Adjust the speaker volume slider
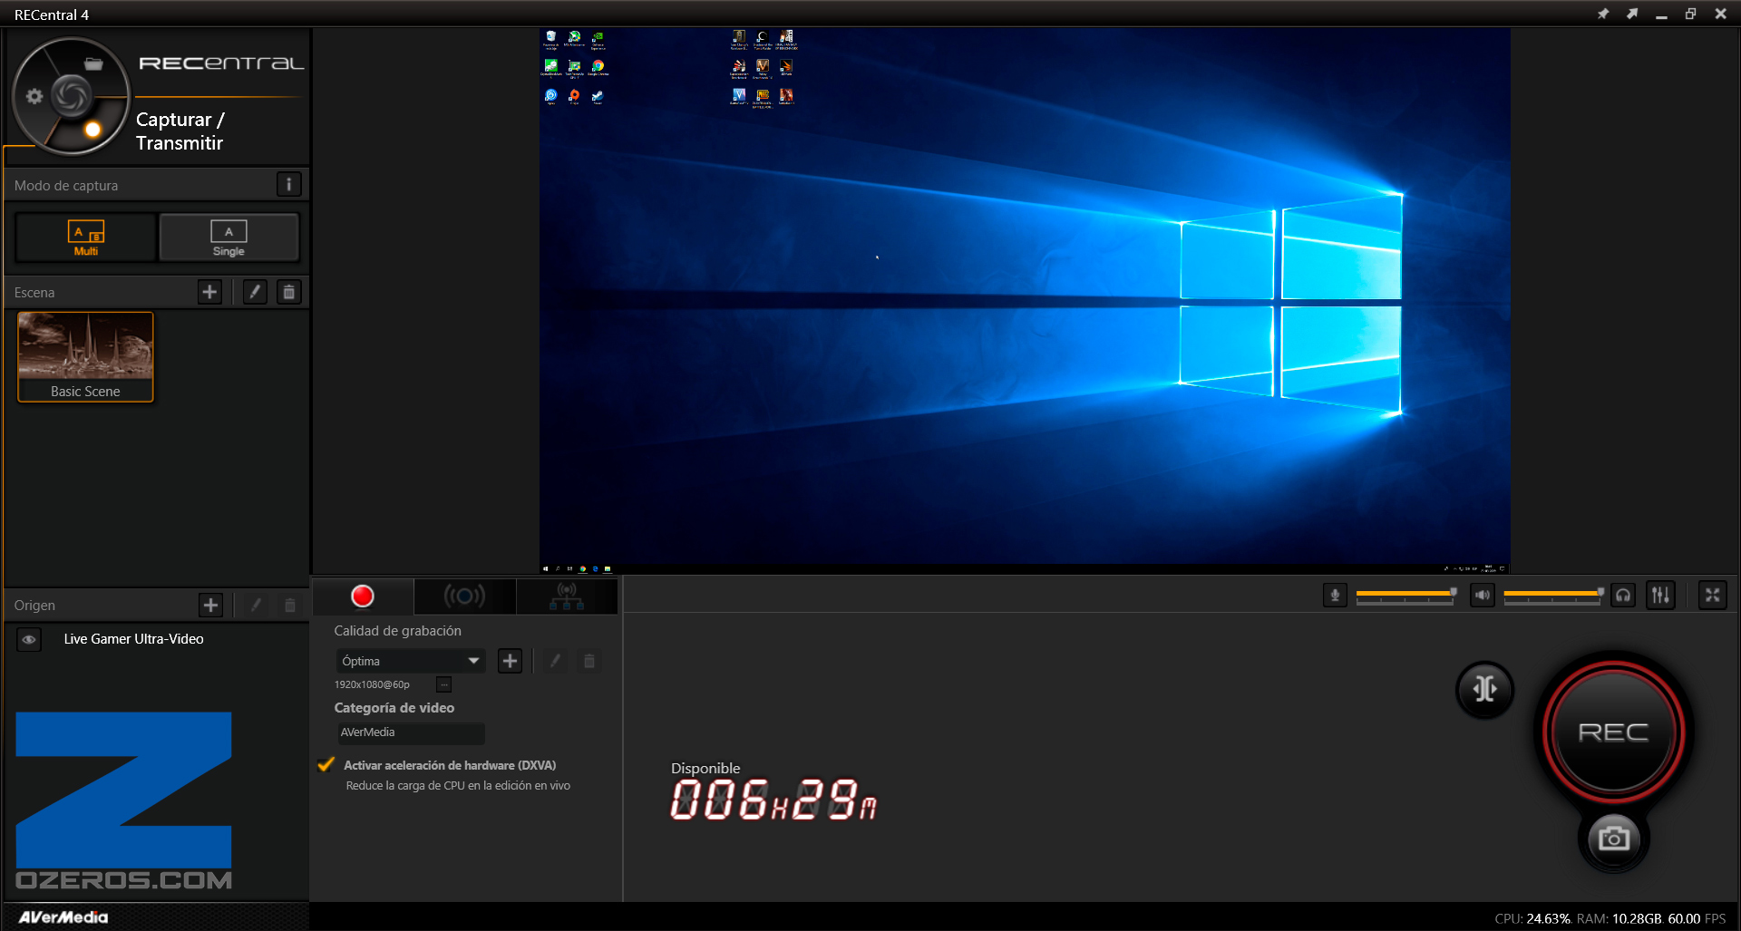The height and width of the screenshot is (931, 1741). click(1553, 595)
